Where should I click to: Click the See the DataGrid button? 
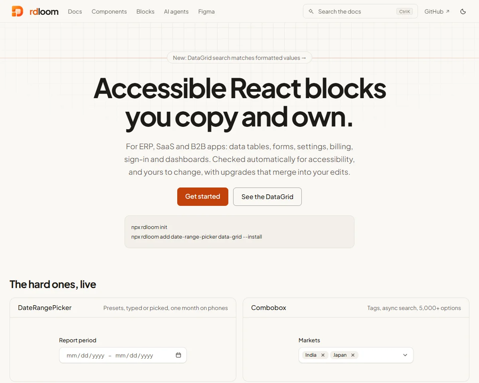click(267, 197)
